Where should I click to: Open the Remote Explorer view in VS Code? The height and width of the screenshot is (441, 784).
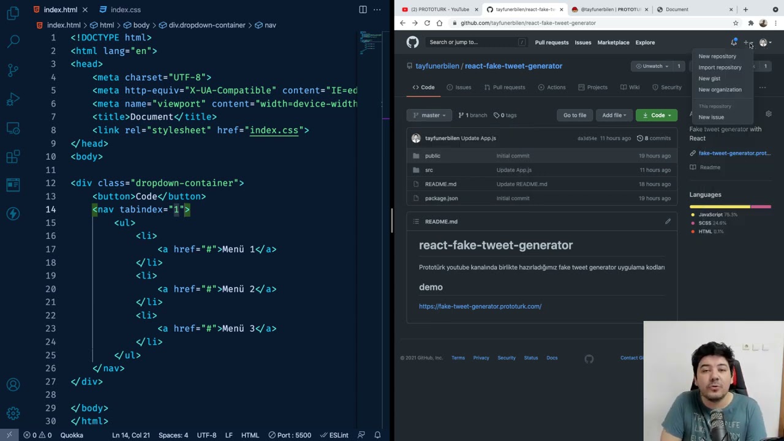click(x=13, y=128)
